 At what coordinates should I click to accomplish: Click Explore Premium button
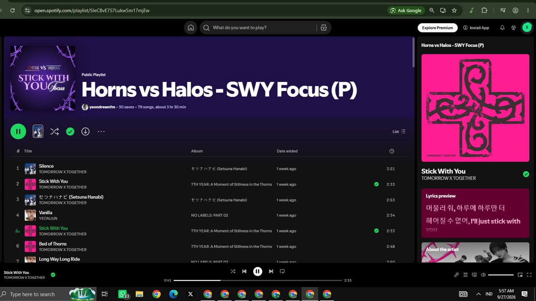tap(438, 28)
